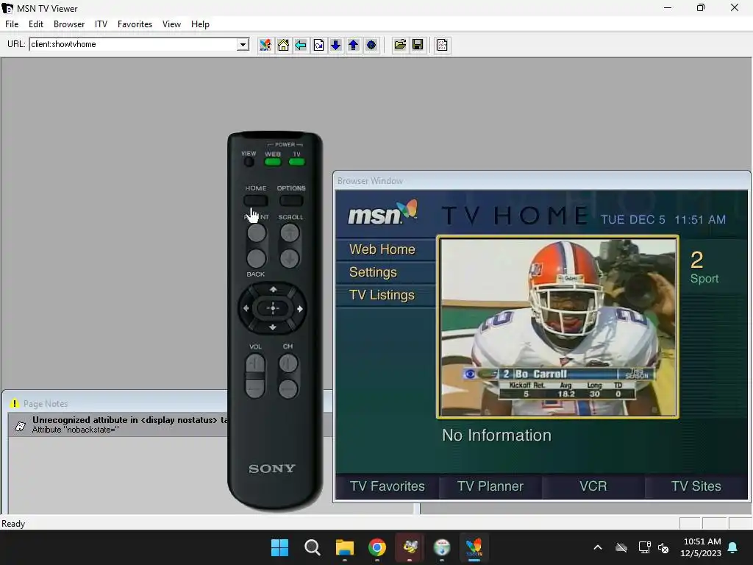The height and width of the screenshot is (565, 753).
Task: Click the MSN TV Viewer taskbar icon
Action: (x=474, y=547)
